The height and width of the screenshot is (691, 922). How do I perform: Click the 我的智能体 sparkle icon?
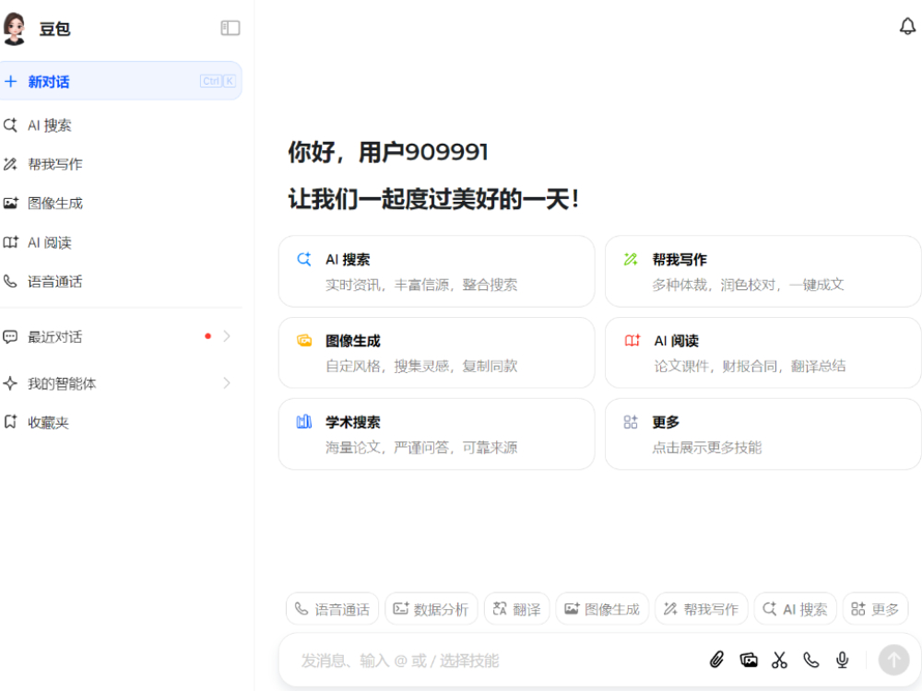10,383
